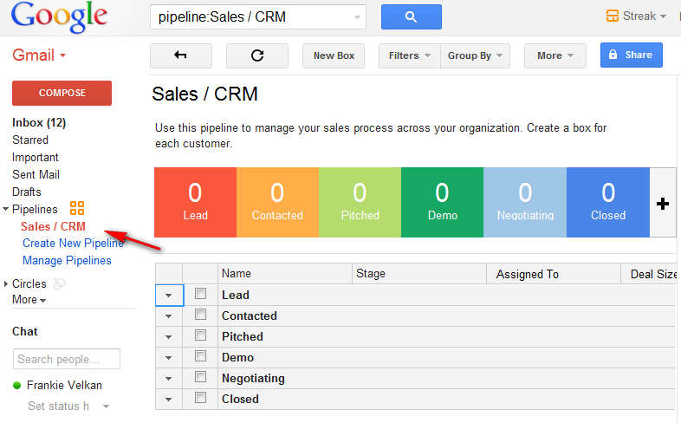The image size is (681, 423).
Task: Click the Search people chat field
Action: (x=67, y=359)
